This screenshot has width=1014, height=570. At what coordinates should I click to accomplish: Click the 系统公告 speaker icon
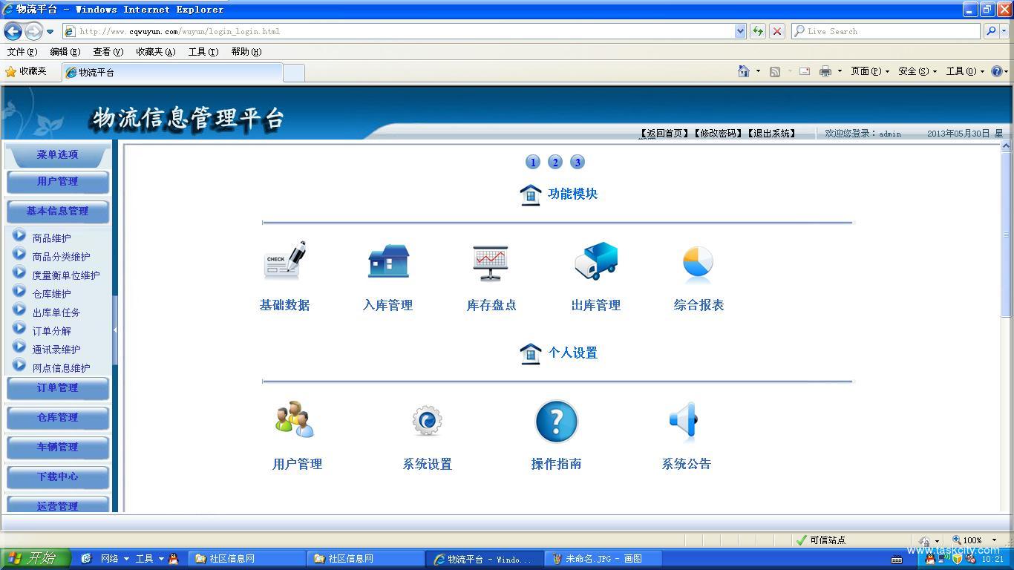pyautogui.click(x=685, y=421)
